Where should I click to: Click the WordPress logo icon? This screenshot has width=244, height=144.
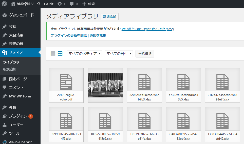click(4, 4)
